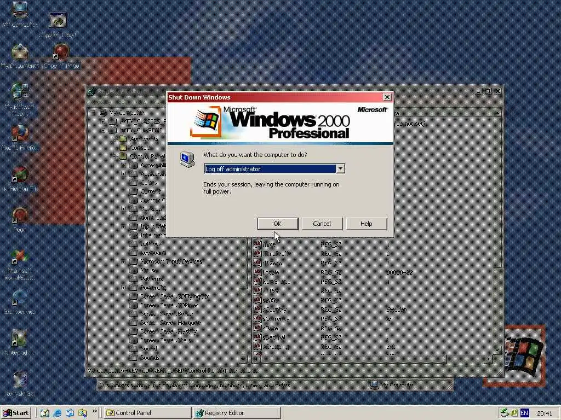
Task: Switch to Control Panel taskbar button
Action: pos(147,413)
